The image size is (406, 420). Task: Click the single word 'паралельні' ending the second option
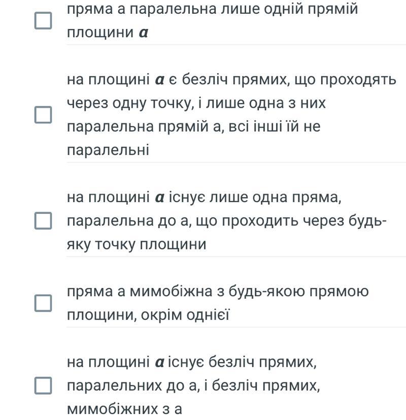108,150
